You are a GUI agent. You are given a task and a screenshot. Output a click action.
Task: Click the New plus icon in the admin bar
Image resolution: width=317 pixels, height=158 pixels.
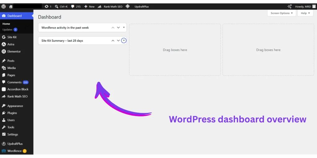tap(86, 6)
